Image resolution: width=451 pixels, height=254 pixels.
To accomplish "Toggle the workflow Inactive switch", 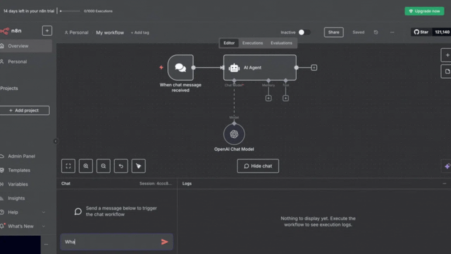I will coord(304,32).
